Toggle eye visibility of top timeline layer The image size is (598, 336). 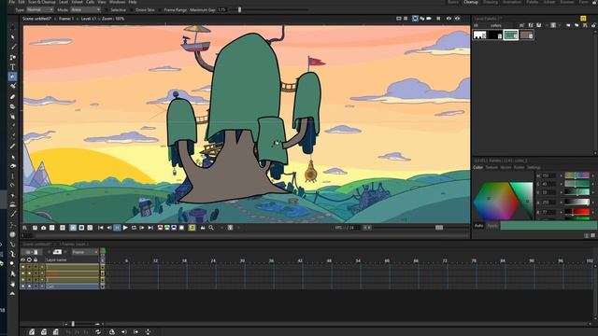pyautogui.click(x=22, y=267)
